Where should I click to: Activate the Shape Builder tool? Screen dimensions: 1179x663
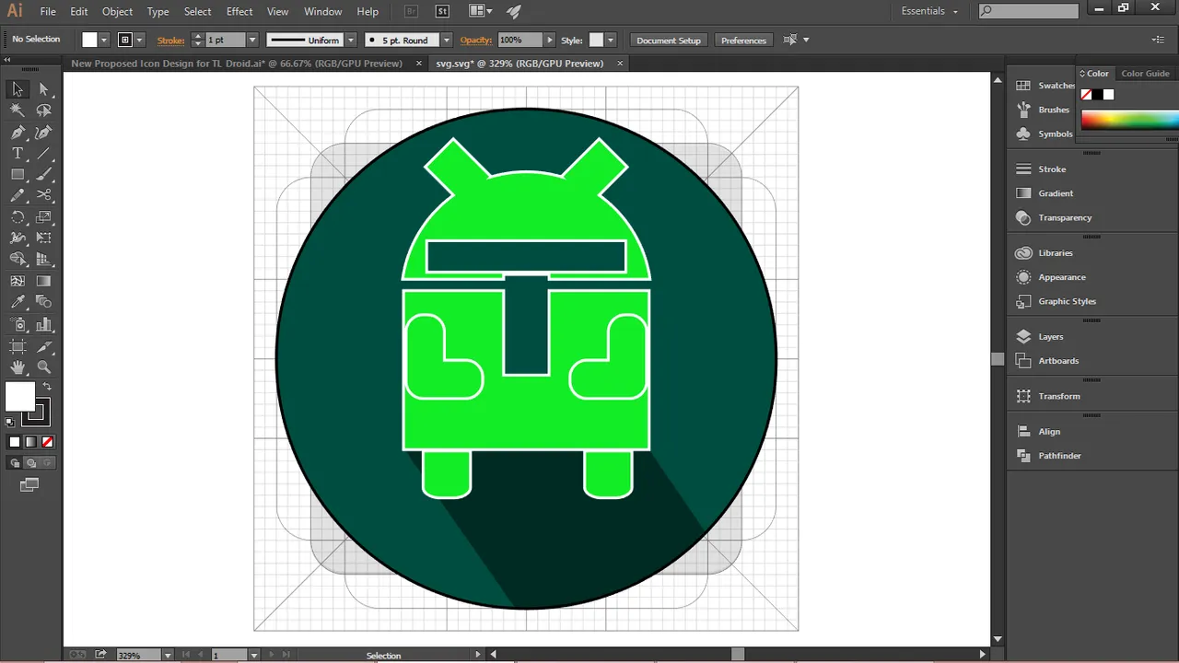point(18,260)
